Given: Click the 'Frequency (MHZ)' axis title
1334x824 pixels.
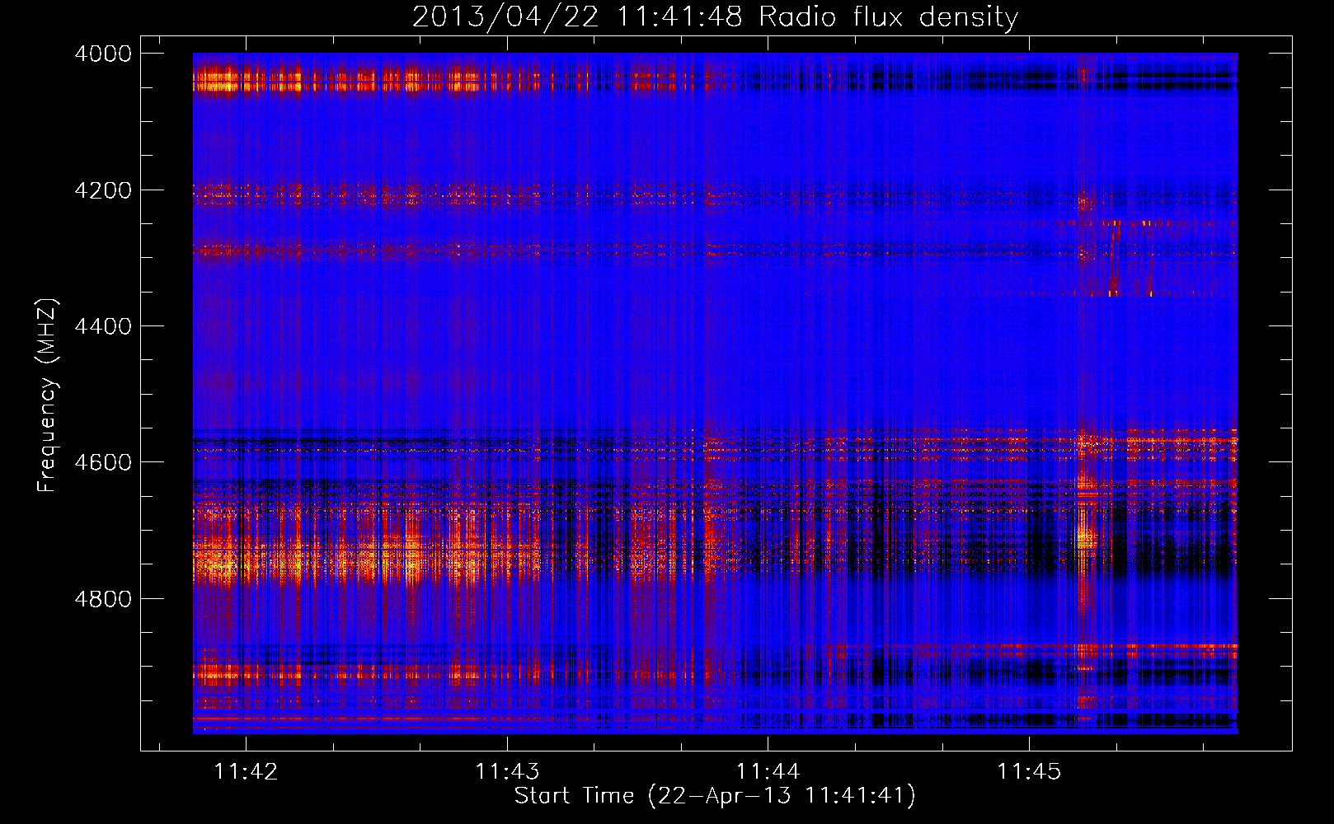Looking at the screenshot, I should [47, 396].
